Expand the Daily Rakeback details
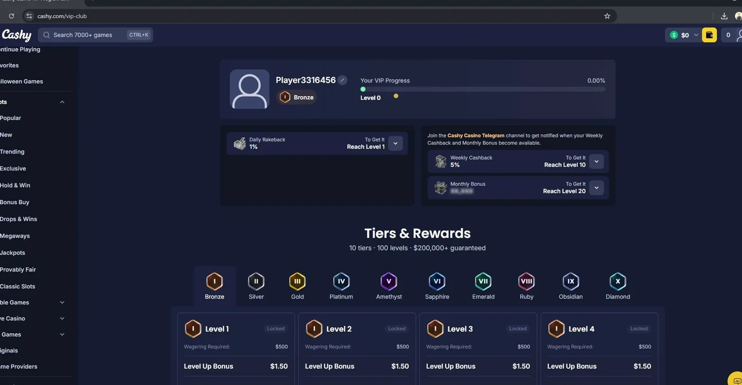The height and width of the screenshot is (385, 742). tap(395, 143)
